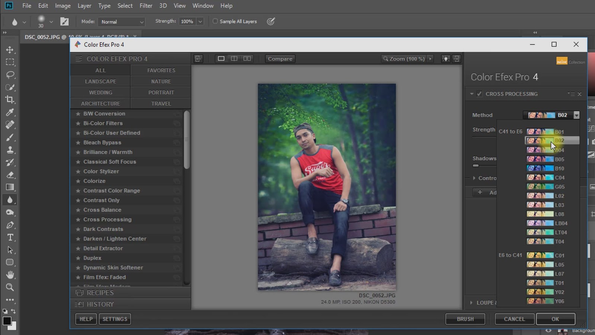Image resolution: width=595 pixels, height=335 pixels.
Task: Open the Filter menu
Action: click(x=146, y=6)
